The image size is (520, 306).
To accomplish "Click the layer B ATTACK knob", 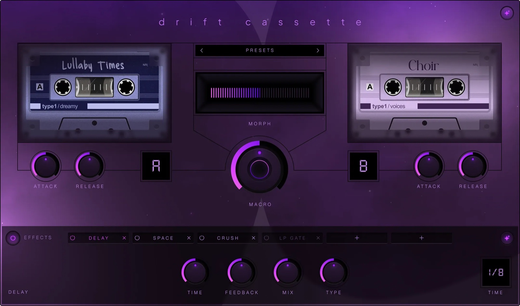I will pyautogui.click(x=429, y=166).
